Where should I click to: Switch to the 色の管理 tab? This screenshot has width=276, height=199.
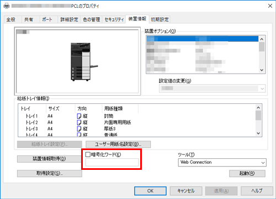click(x=92, y=19)
